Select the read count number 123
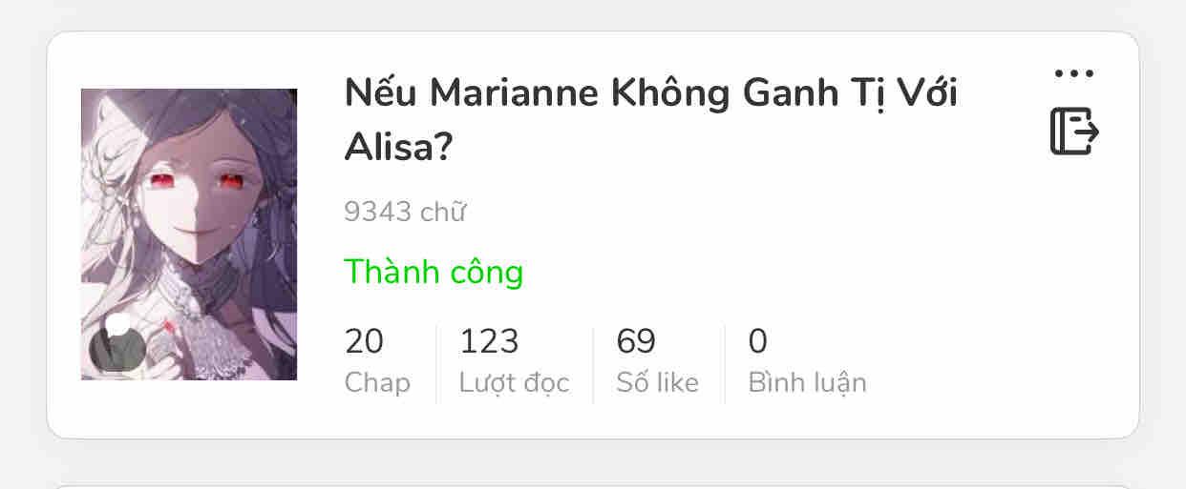Screen dimensions: 1186x489 pos(489,341)
